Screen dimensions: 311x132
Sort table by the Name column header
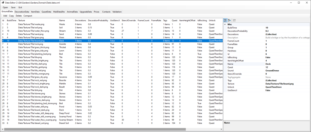(x=62, y=20)
